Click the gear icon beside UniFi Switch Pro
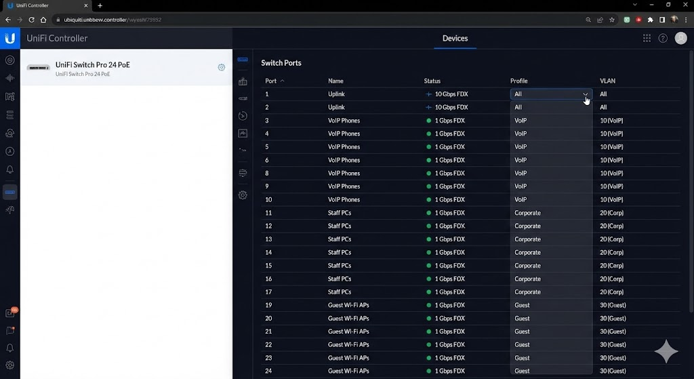The height and width of the screenshot is (379, 694). (222, 67)
